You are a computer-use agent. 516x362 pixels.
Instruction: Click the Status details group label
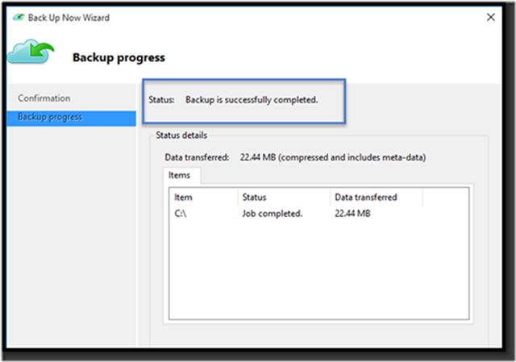[181, 135]
